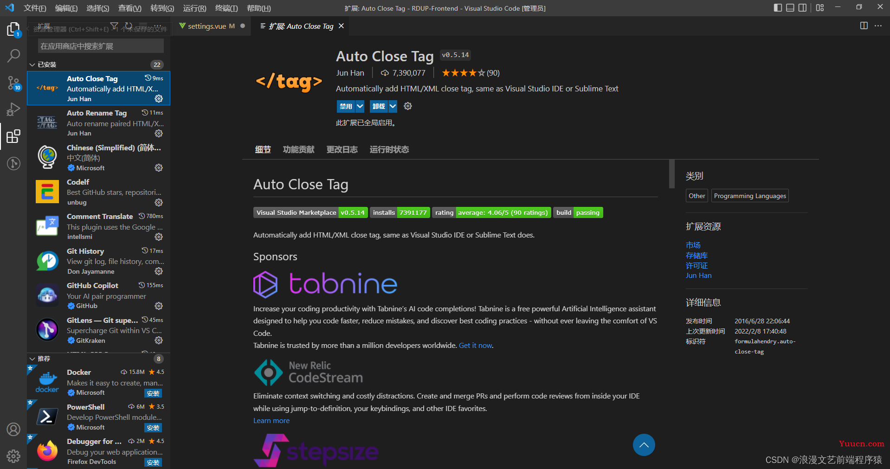Screen dimensions: 890x469
Task: Open the Manage gear in activity bar
Action: (x=13, y=456)
